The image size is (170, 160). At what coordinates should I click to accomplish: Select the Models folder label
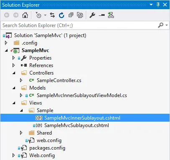tap(37, 88)
